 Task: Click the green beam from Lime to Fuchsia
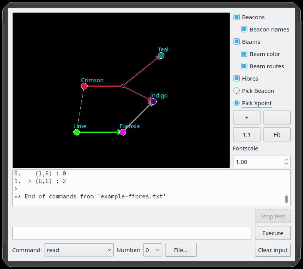(x=99, y=132)
